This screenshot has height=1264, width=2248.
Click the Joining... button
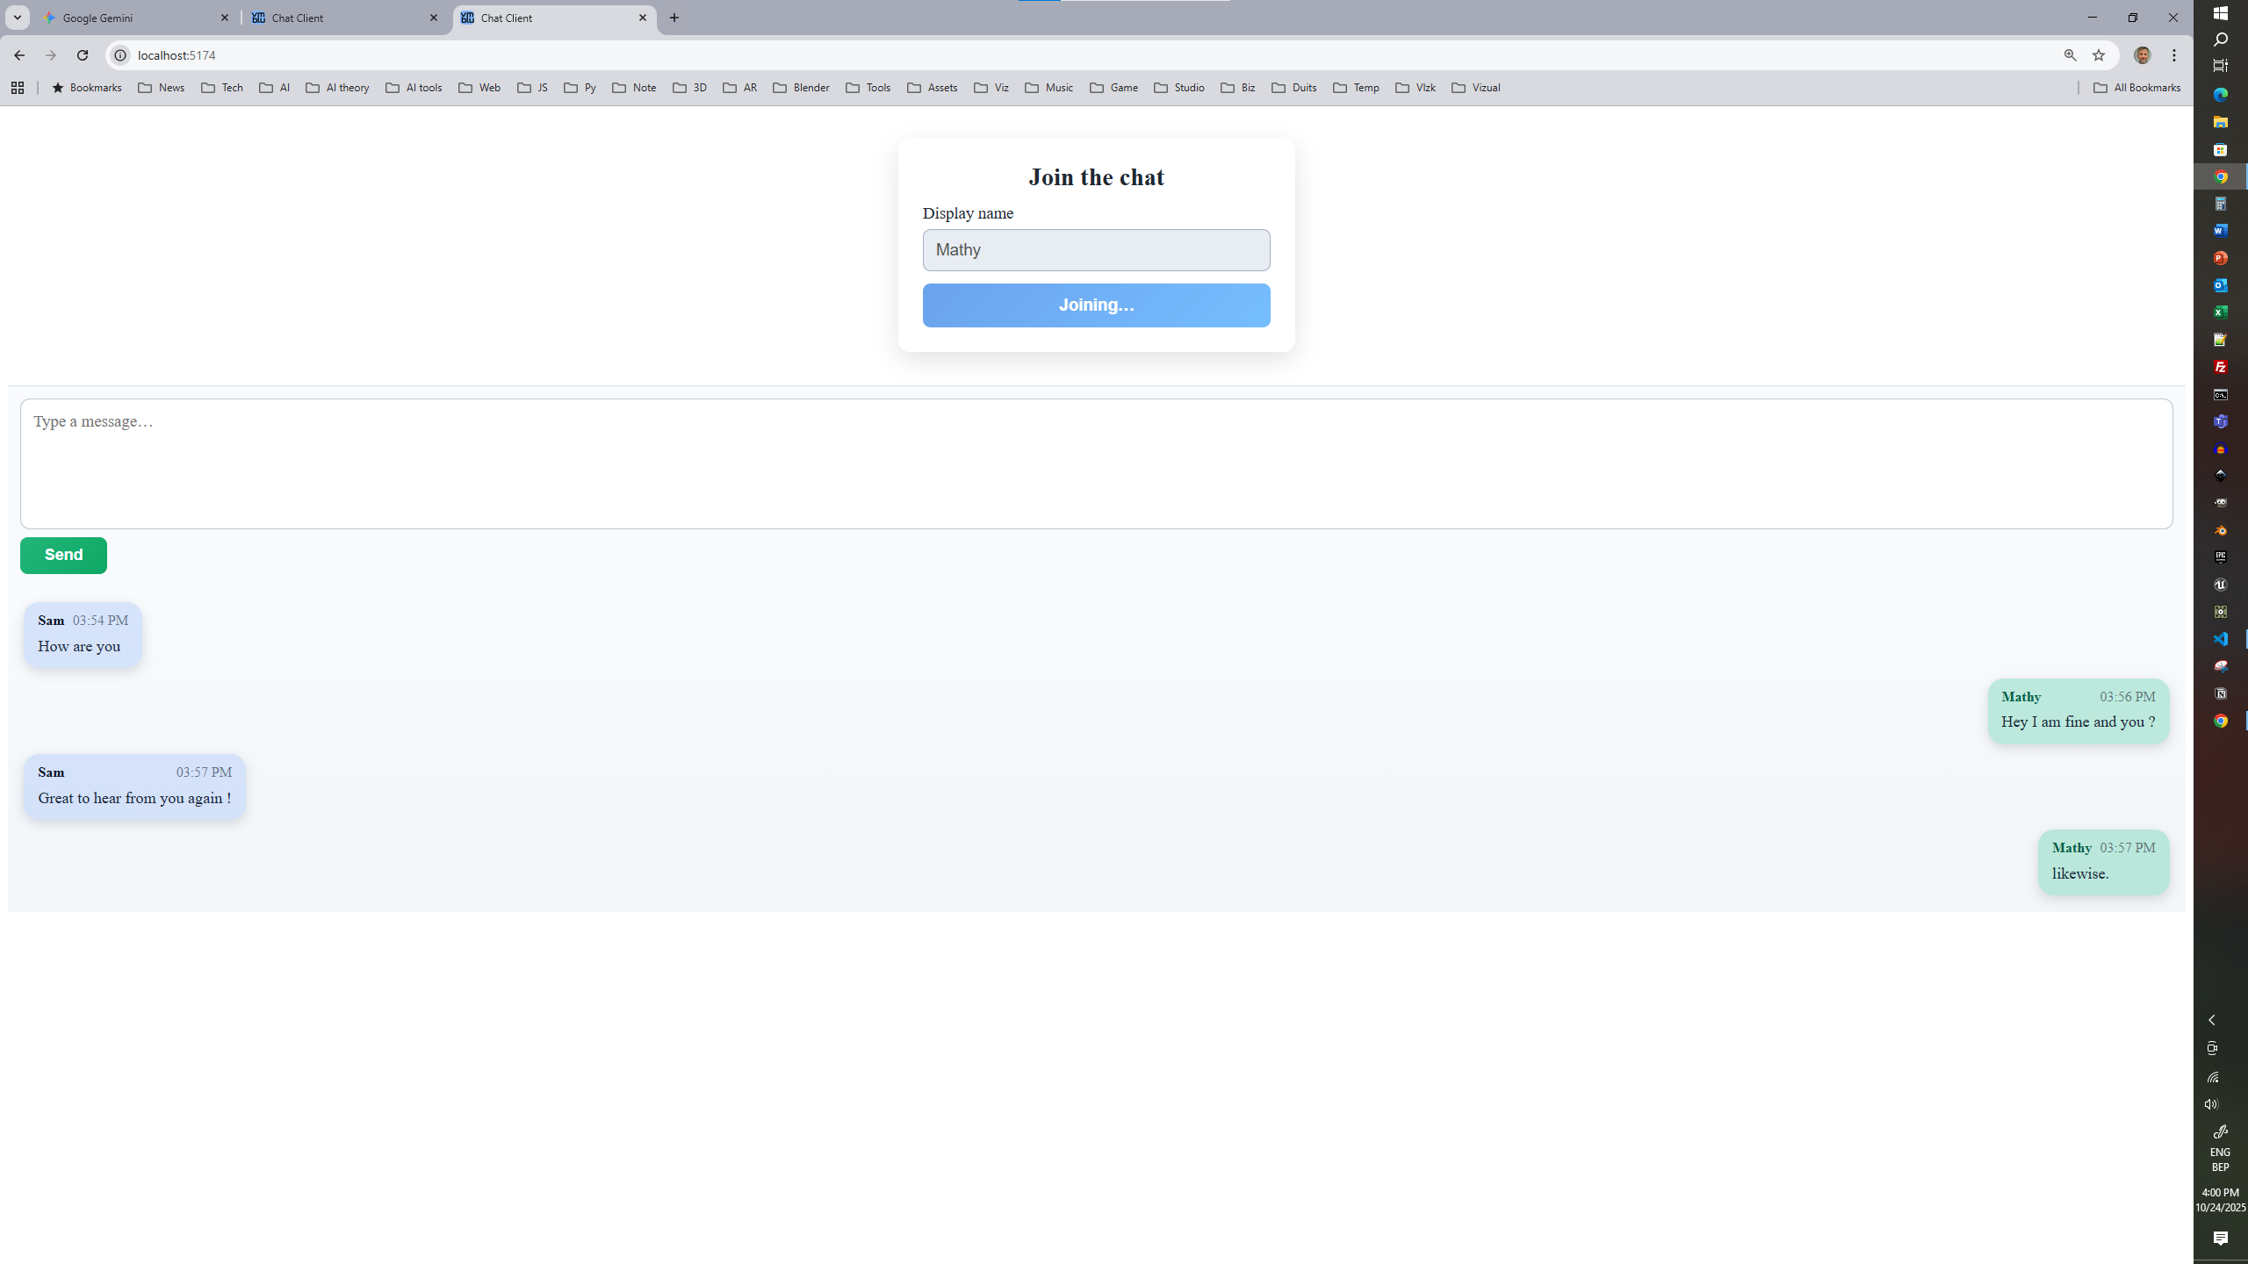(x=1096, y=305)
